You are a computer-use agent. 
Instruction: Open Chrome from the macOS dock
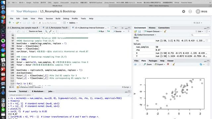tap(3, 17)
